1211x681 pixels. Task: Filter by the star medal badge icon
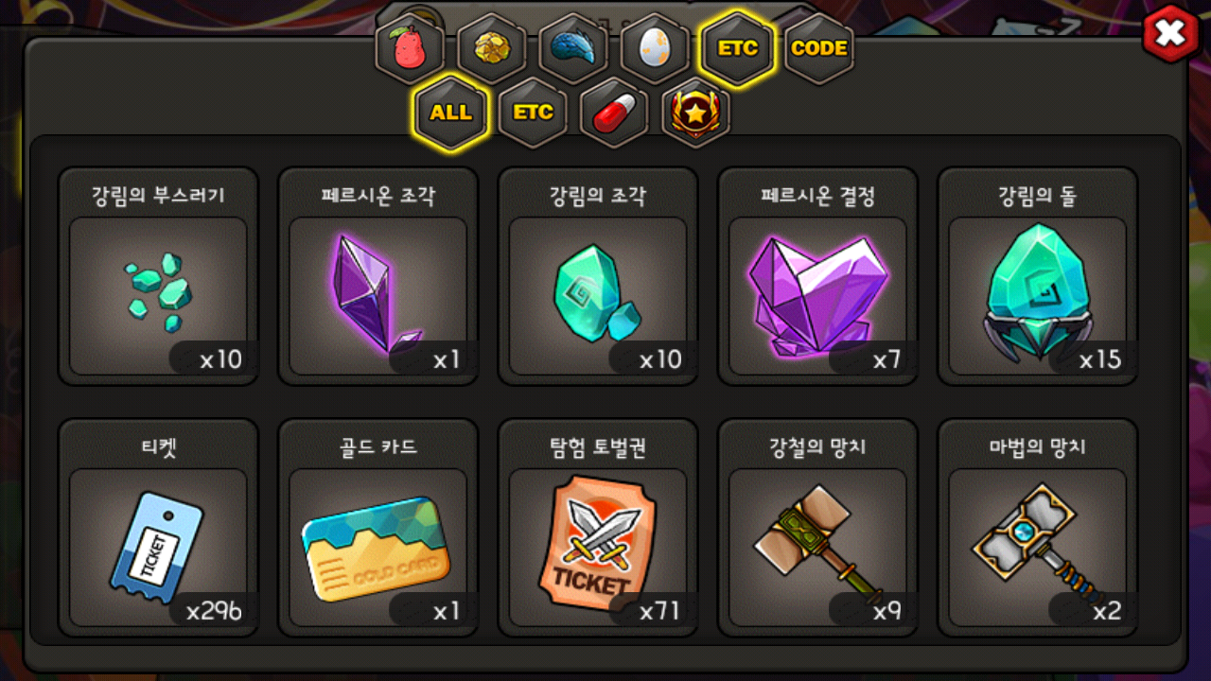[695, 113]
